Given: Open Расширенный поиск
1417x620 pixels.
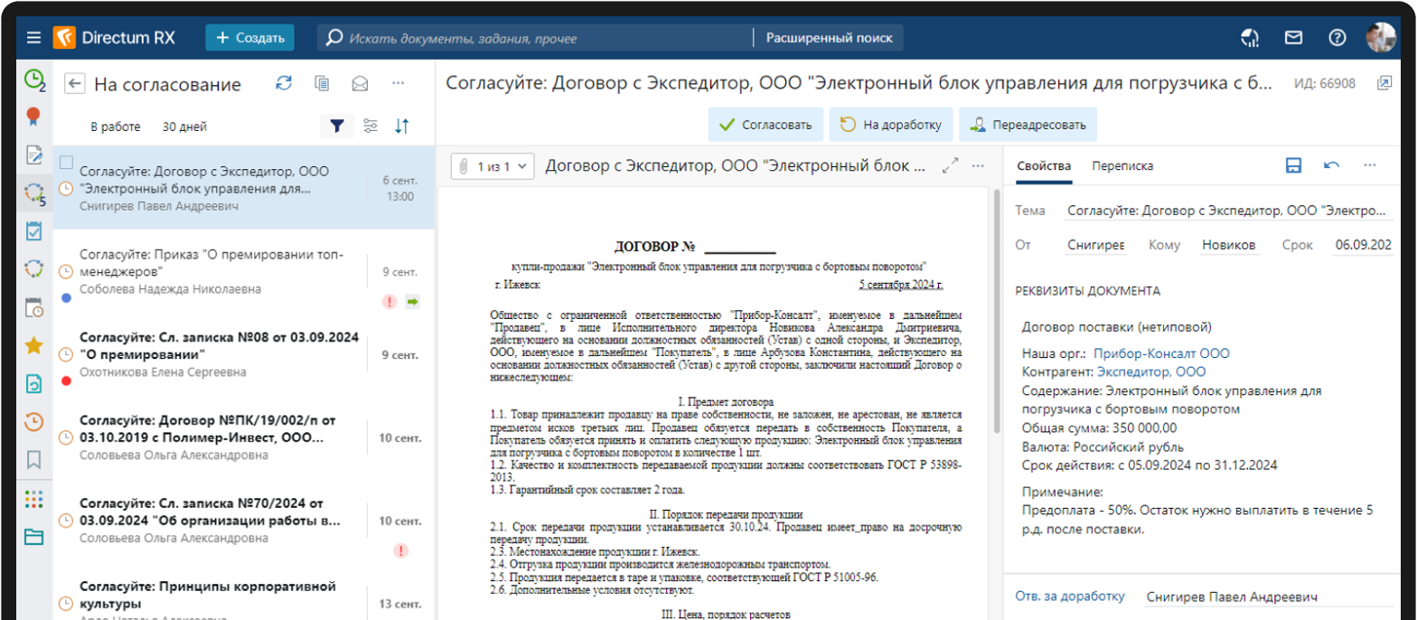Looking at the screenshot, I should click(830, 38).
